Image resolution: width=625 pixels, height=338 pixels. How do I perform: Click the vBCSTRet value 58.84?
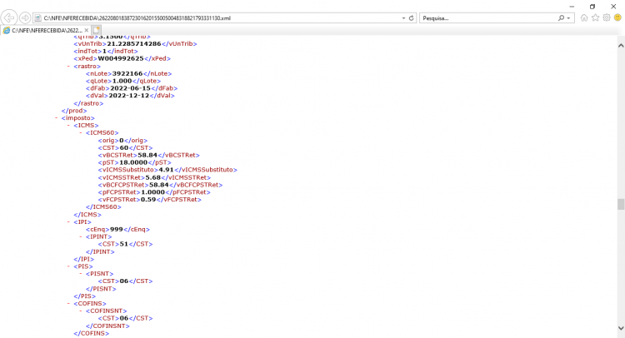[x=147, y=156]
